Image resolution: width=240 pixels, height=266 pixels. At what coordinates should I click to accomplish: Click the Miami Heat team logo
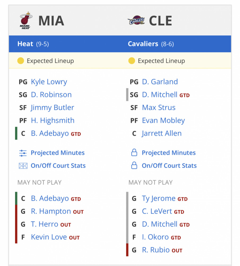26,20
